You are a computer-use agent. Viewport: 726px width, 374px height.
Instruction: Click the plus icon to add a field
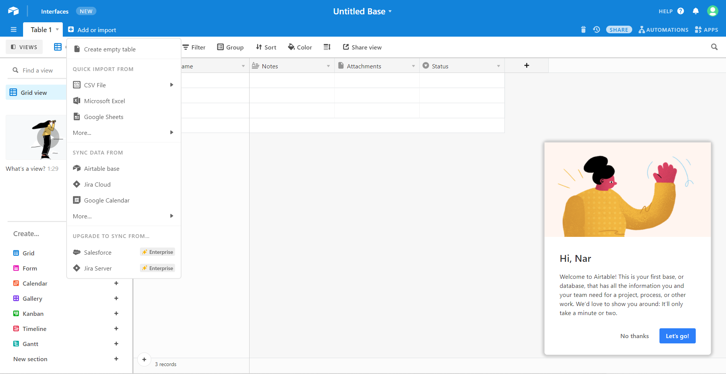[526, 65]
